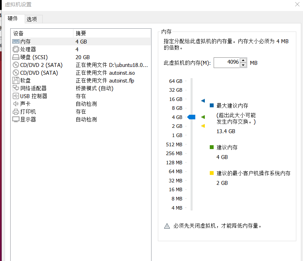Select the 处理器 processor icon
This screenshot has height=261, width=303.
[16, 49]
